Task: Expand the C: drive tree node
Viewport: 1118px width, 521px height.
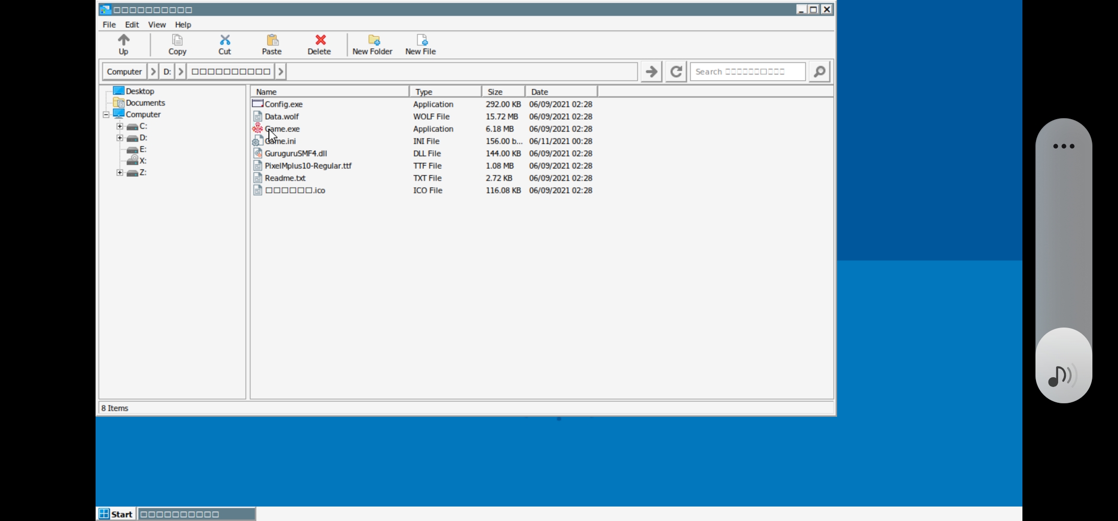Action: tap(120, 126)
